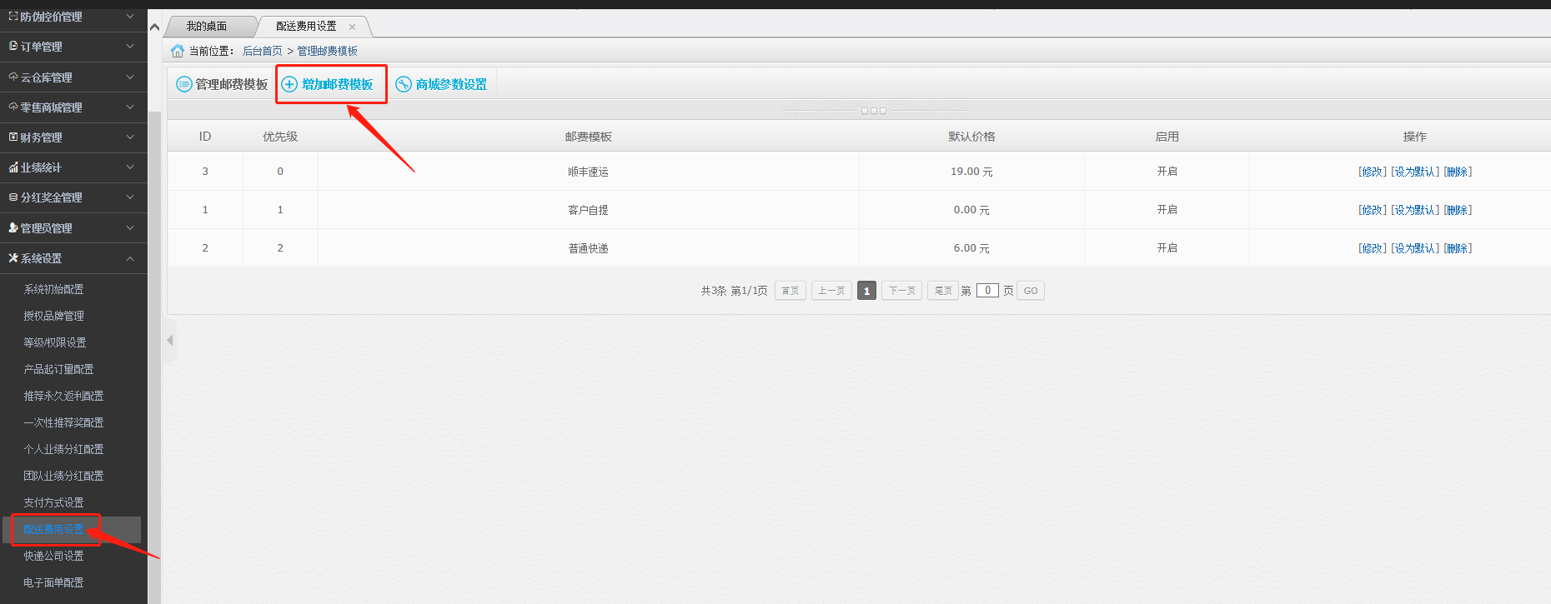Click the GO page jump button
This screenshot has height=604, width=1551.
[x=1031, y=291]
